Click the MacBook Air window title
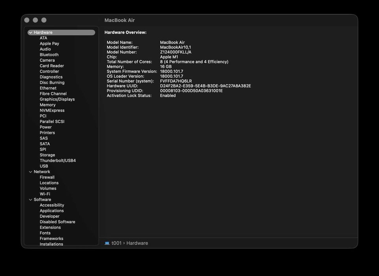The width and height of the screenshot is (379, 276). coord(120,20)
